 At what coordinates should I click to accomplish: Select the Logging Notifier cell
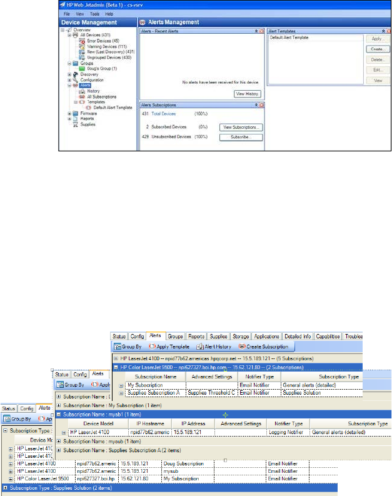pyautogui.click(x=288, y=432)
